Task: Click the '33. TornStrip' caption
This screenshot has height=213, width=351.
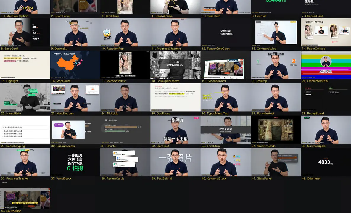Action: 211,146
